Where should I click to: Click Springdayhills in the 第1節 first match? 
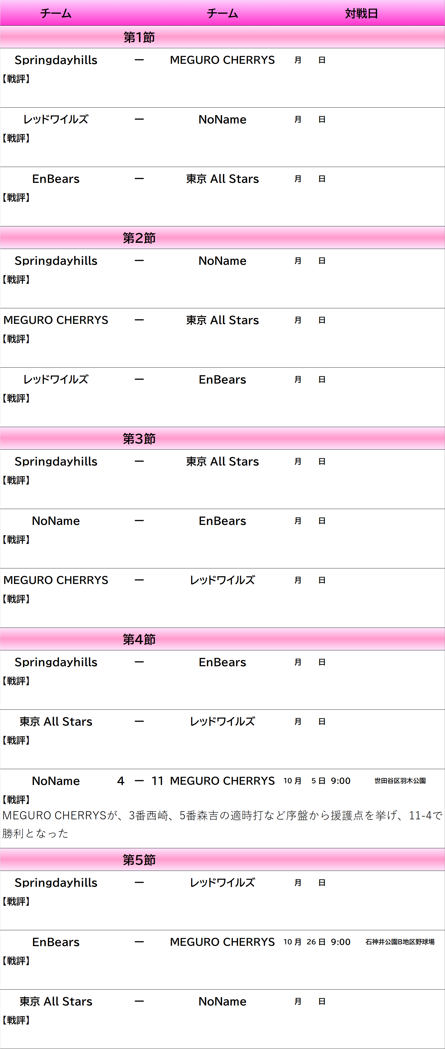click(56, 60)
